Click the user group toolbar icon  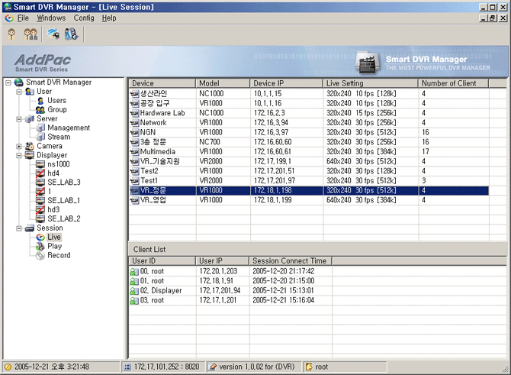click(31, 34)
